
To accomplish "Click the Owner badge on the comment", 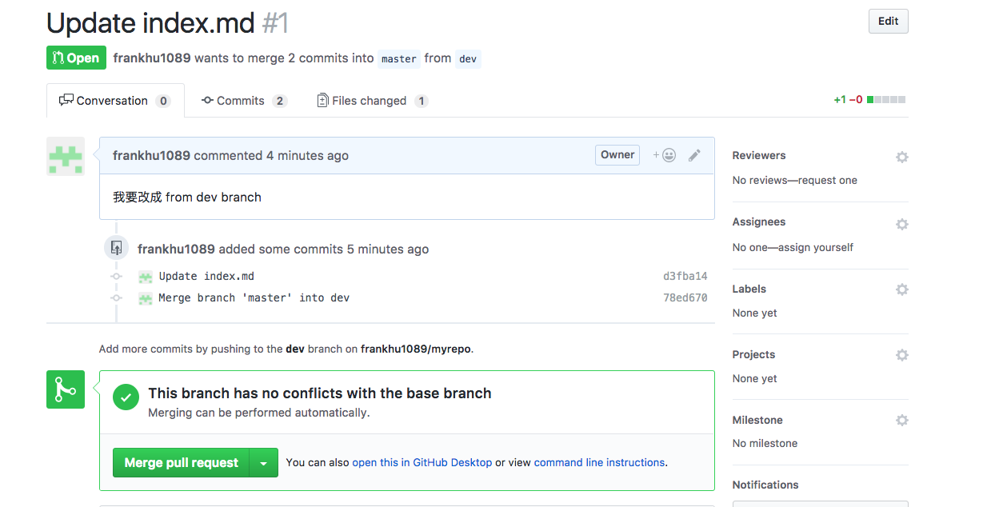I will (x=617, y=155).
